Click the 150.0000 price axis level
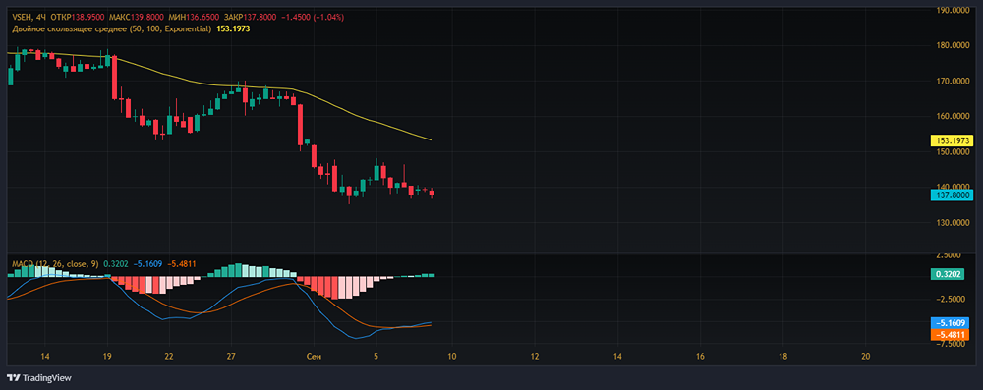 click(x=953, y=151)
